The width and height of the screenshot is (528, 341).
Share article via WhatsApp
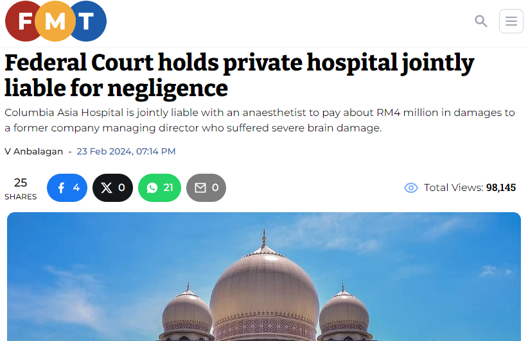tap(159, 187)
